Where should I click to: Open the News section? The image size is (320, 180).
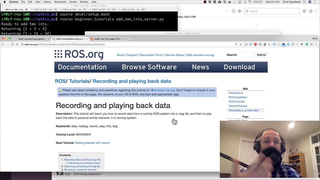click(200, 67)
